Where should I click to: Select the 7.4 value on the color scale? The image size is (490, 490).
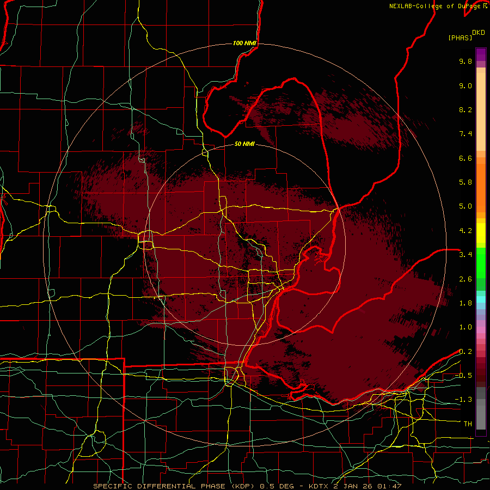(x=465, y=134)
